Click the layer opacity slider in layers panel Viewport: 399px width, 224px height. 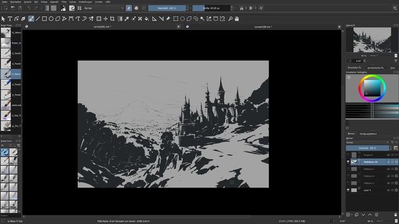pos(367,148)
